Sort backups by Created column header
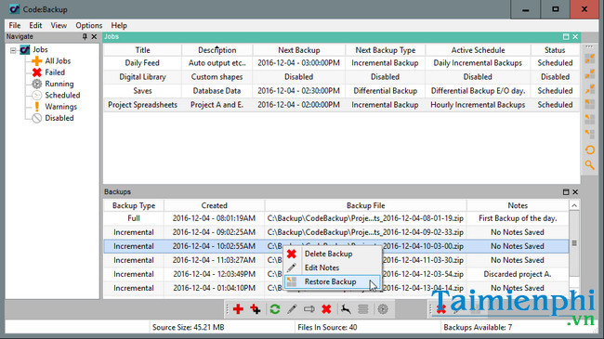The width and height of the screenshot is (604, 339). pos(214,205)
